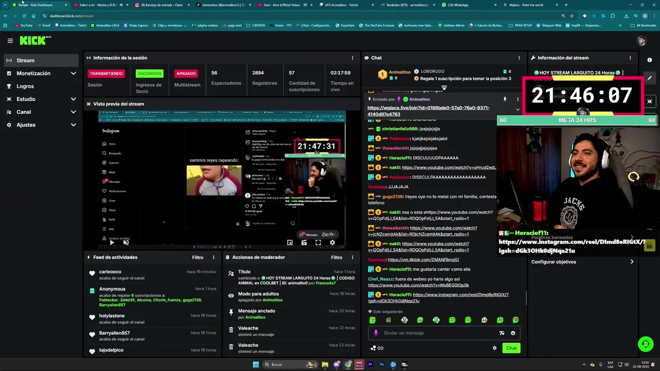Play the stream preview video

tap(112, 242)
